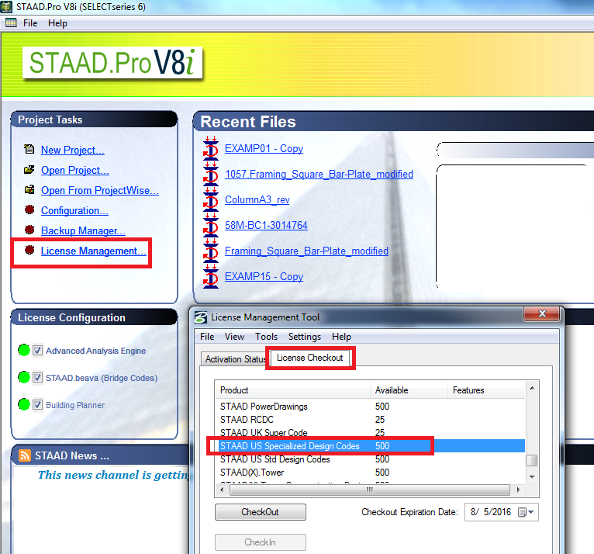
Task: Open the Open From ProjectWise link
Action: pos(99,190)
